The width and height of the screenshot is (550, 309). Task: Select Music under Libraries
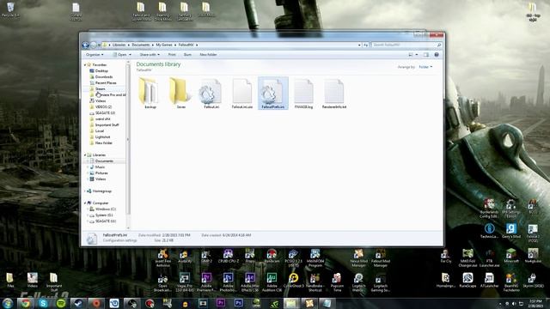click(100, 167)
